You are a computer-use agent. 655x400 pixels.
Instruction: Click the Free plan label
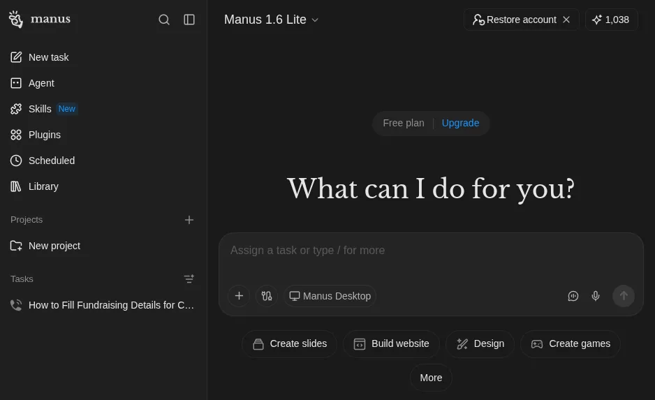(x=404, y=123)
